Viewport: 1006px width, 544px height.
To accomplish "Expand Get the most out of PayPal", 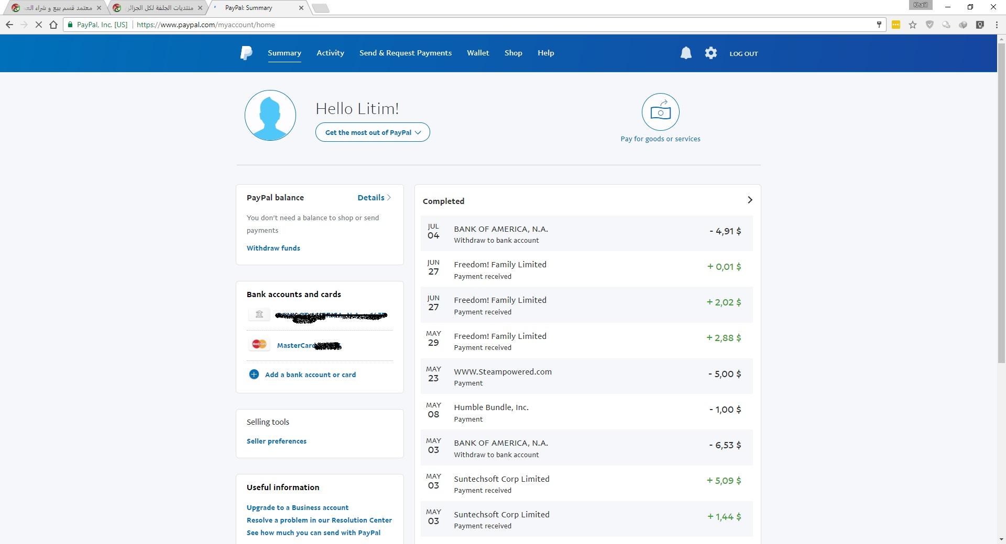I will 373,132.
